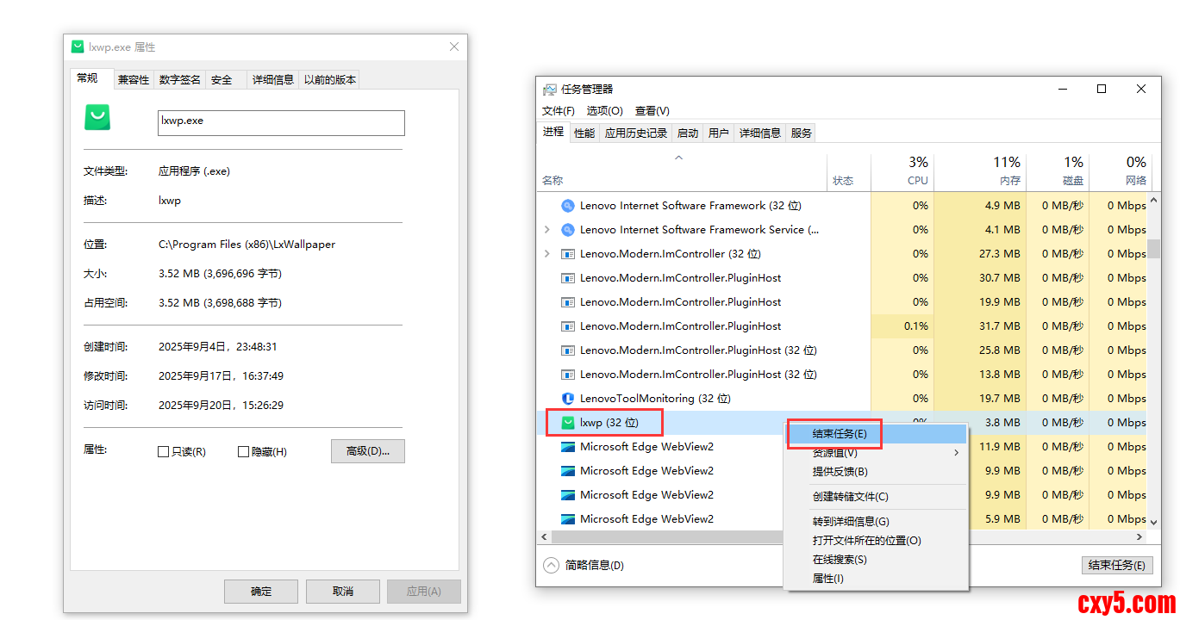Sort processes by the 磁盘 column header
This screenshot has height=620, width=1180.
[x=1058, y=171]
